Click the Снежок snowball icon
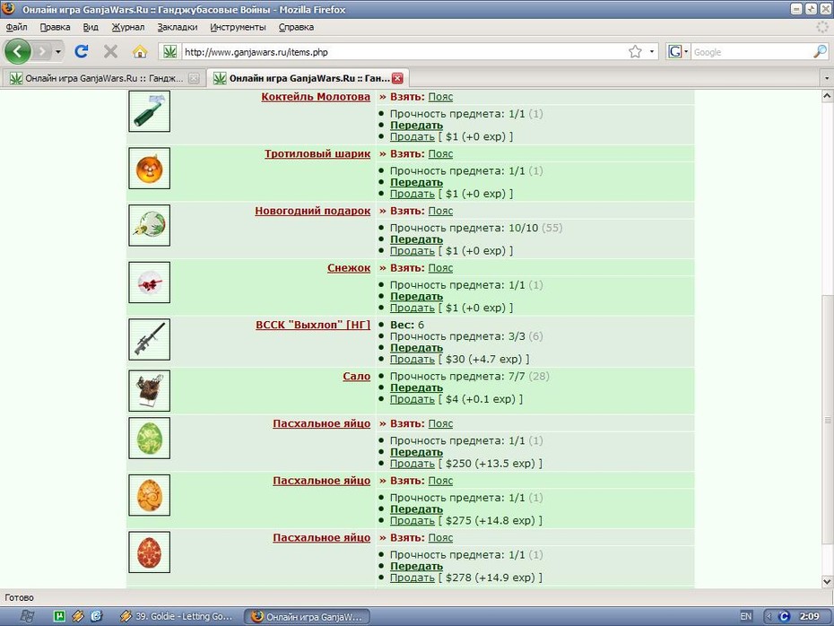This screenshot has height=626, width=834. click(x=150, y=283)
